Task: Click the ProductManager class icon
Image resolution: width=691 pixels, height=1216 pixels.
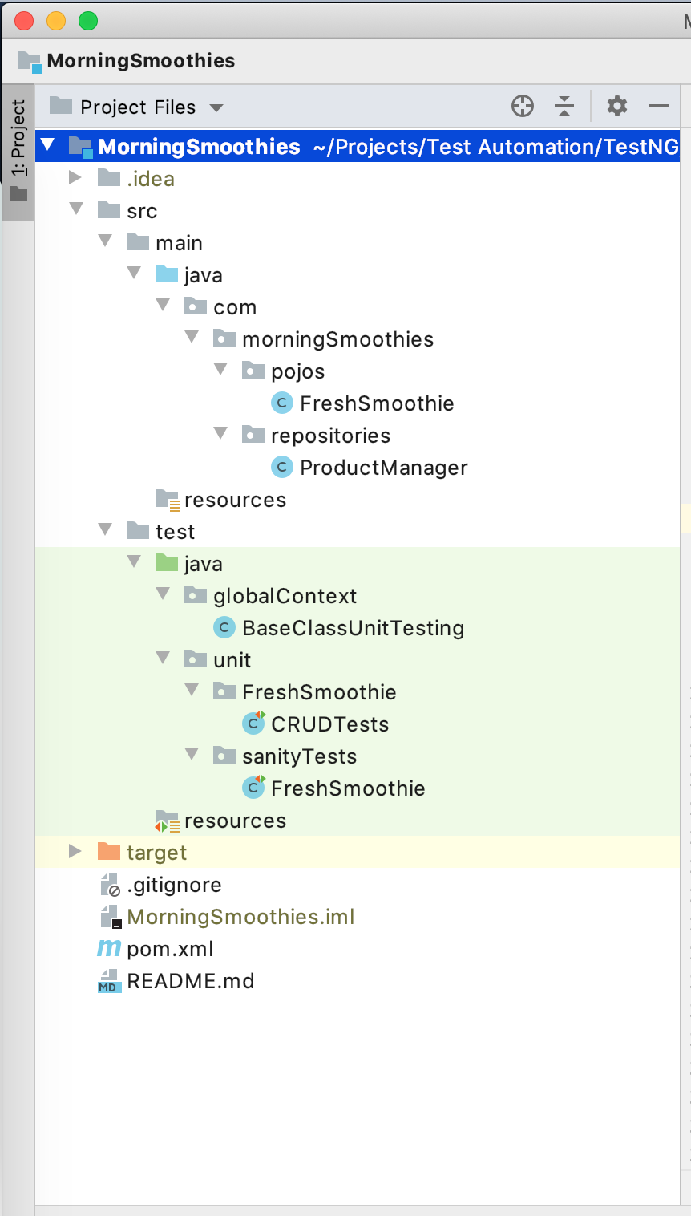Action: click(x=281, y=468)
